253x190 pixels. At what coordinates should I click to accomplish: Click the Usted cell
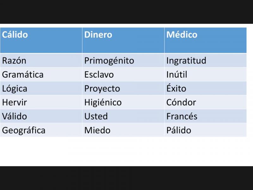[123, 116]
